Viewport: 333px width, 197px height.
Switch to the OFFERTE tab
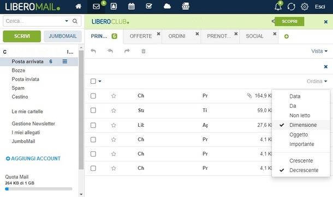[x=141, y=36]
